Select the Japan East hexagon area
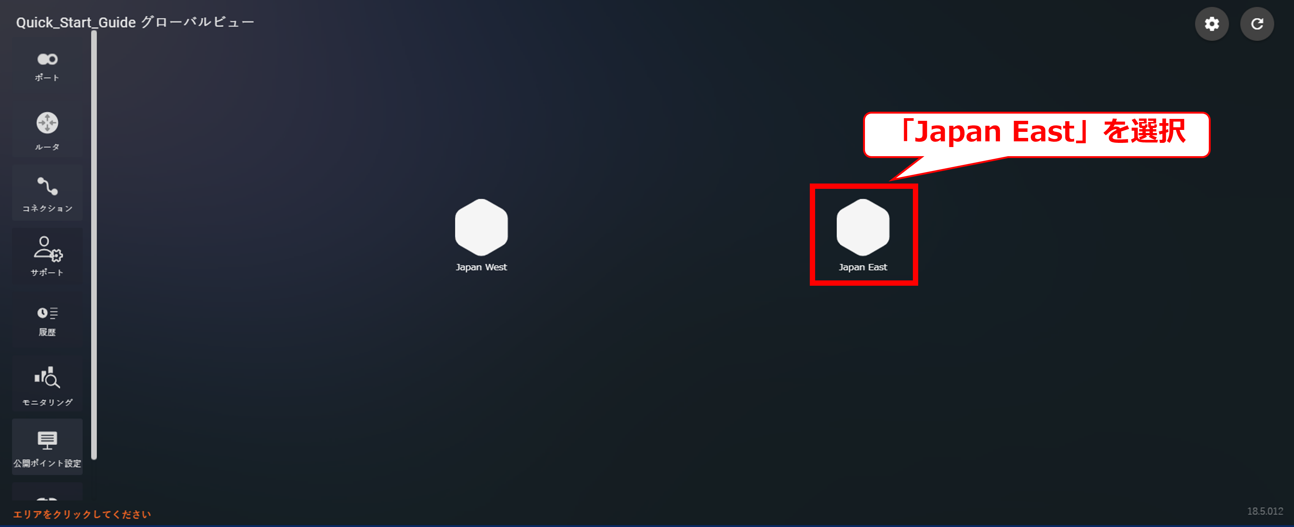1294x527 pixels. pyautogui.click(x=863, y=227)
